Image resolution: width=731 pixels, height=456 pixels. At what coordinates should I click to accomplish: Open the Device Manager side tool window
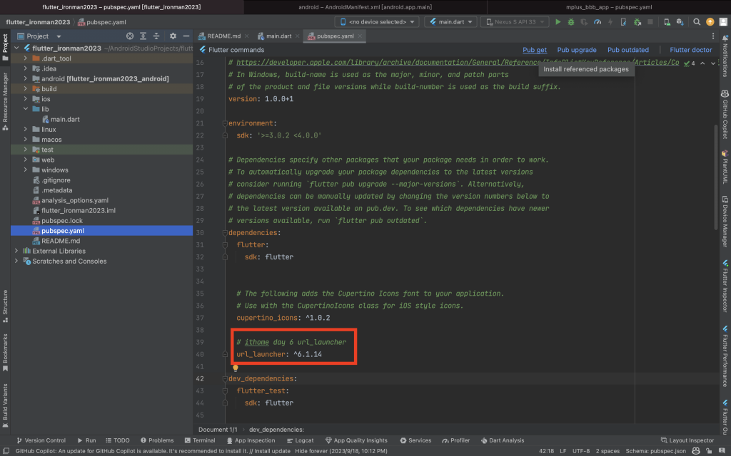point(725,221)
